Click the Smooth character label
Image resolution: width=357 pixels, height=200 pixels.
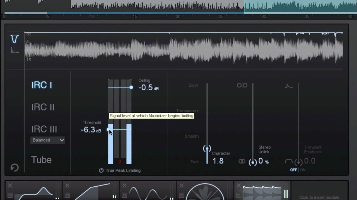[x=192, y=136]
